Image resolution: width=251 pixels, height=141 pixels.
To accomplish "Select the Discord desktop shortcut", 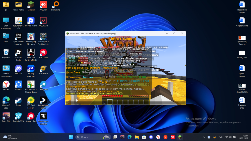I will 18,70.
